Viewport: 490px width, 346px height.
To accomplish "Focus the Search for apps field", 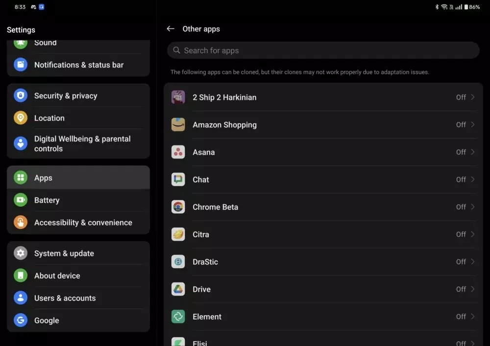I will (323, 50).
